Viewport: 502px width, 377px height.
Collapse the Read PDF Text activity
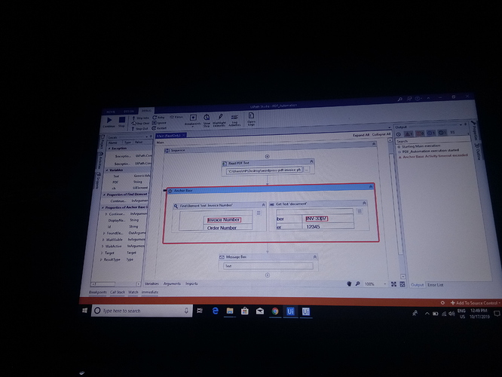coord(311,161)
